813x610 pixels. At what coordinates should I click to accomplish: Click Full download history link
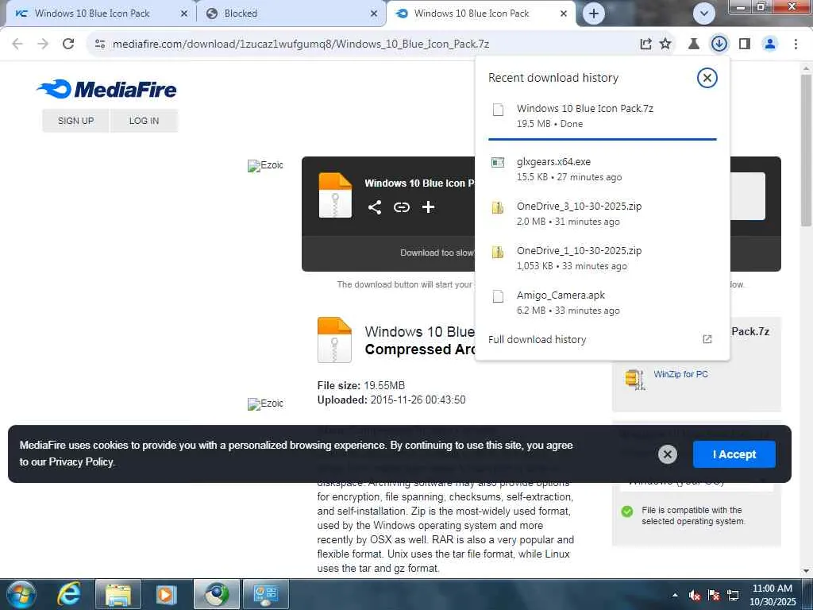[x=538, y=339]
